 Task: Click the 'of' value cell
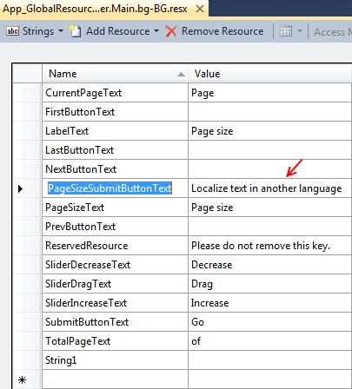[270, 341]
